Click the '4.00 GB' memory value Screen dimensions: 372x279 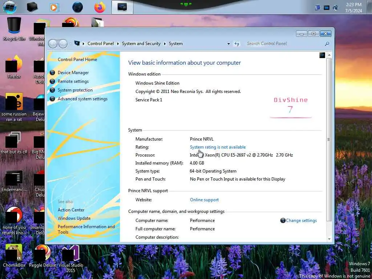(x=197, y=163)
